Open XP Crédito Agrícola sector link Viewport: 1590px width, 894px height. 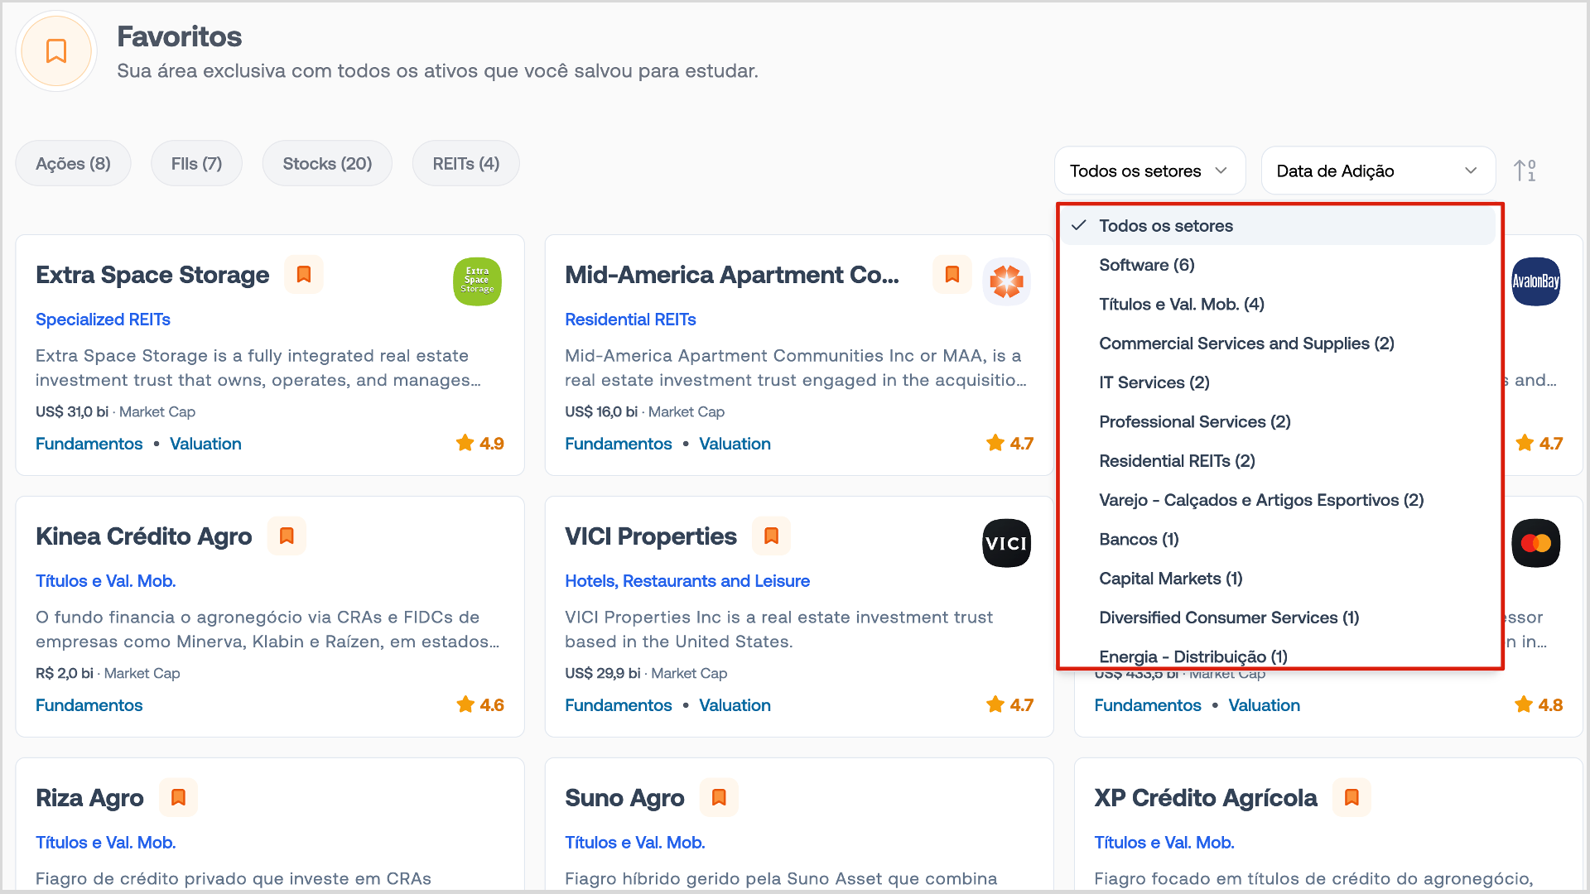point(1164,843)
